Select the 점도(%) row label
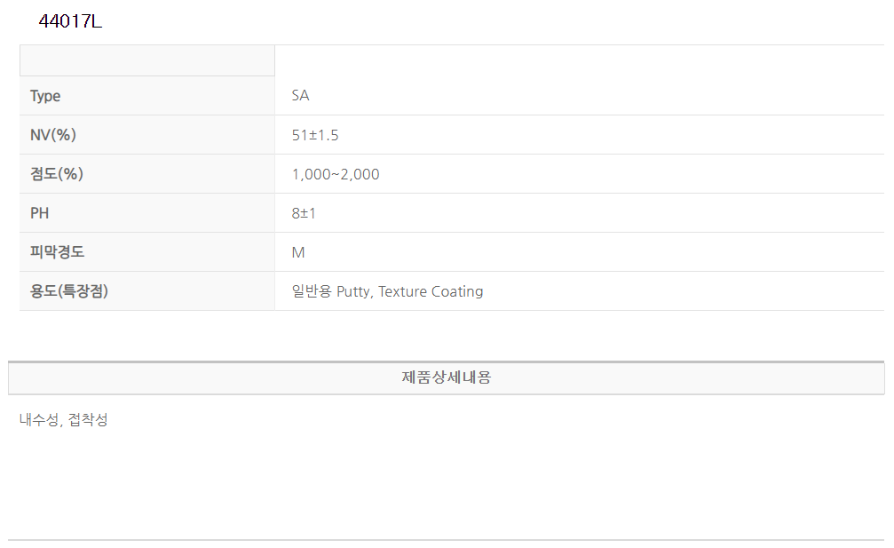This screenshot has width=894, height=548. pyautogui.click(x=56, y=174)
